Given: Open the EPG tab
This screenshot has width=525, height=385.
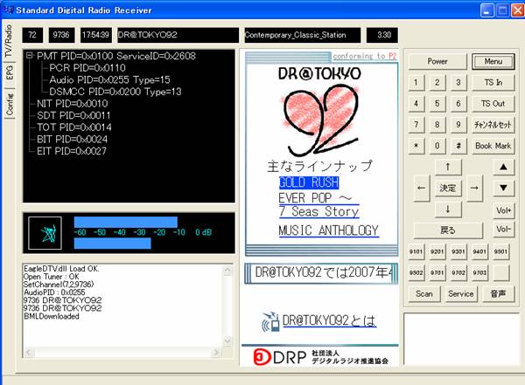Looking at the screenshot, I should tap(10, 72).
